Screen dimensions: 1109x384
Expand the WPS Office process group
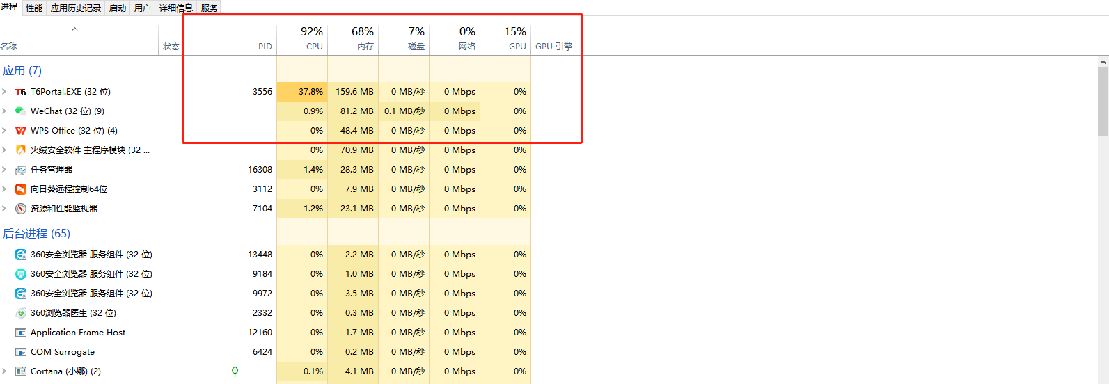[x=4, y=131]
